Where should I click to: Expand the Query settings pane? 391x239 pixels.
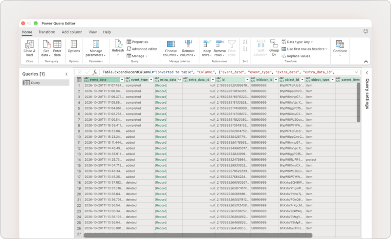pos(367,73)
